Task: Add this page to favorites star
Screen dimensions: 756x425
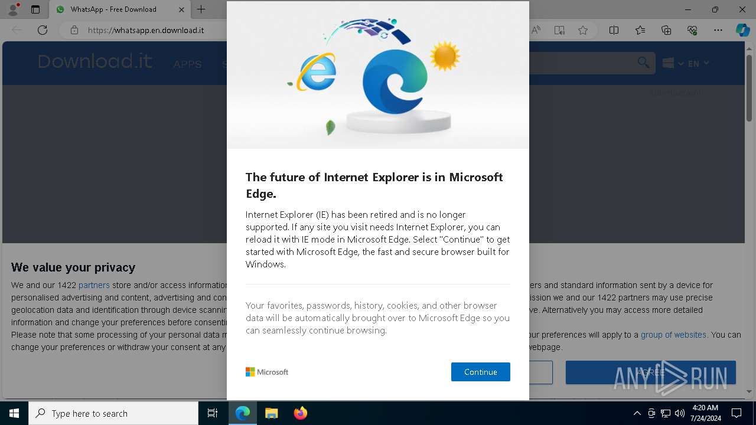Action: point(583,30)
